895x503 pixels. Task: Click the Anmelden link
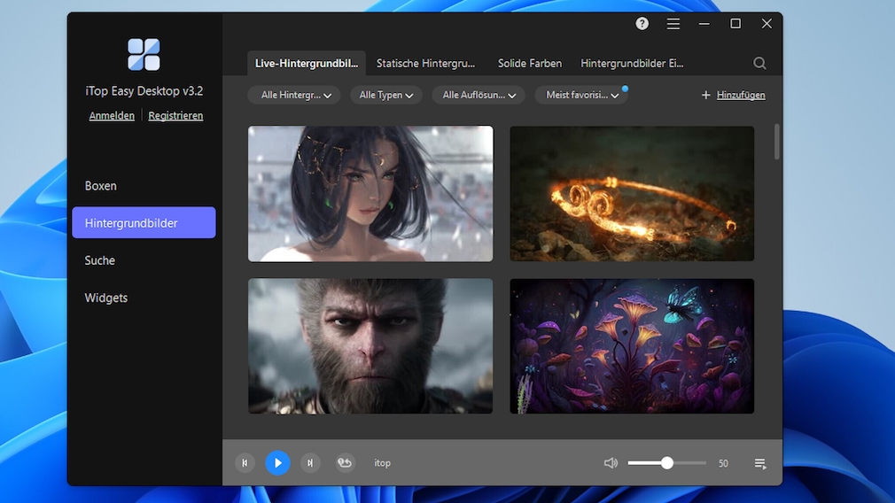(112, 116)
